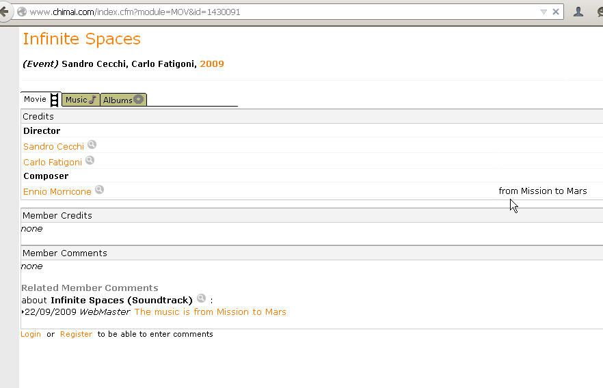Open the Ennio Morricone composer link

(57, 191)
